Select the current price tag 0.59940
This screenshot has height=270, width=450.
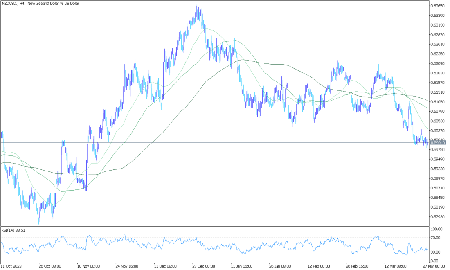click(x=438, y=143)
